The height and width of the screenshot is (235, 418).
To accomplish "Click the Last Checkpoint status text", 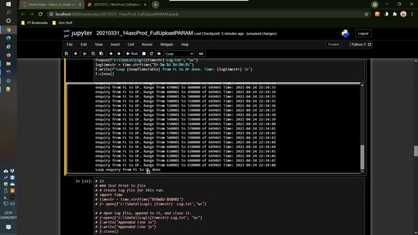I will pos(219,33).
